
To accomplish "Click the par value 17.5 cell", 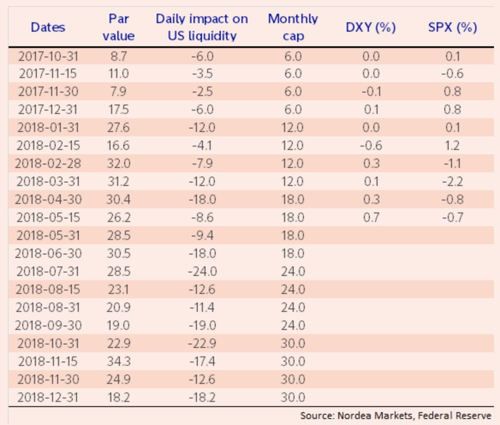I will pyautogui.click(x=119, y=110).
